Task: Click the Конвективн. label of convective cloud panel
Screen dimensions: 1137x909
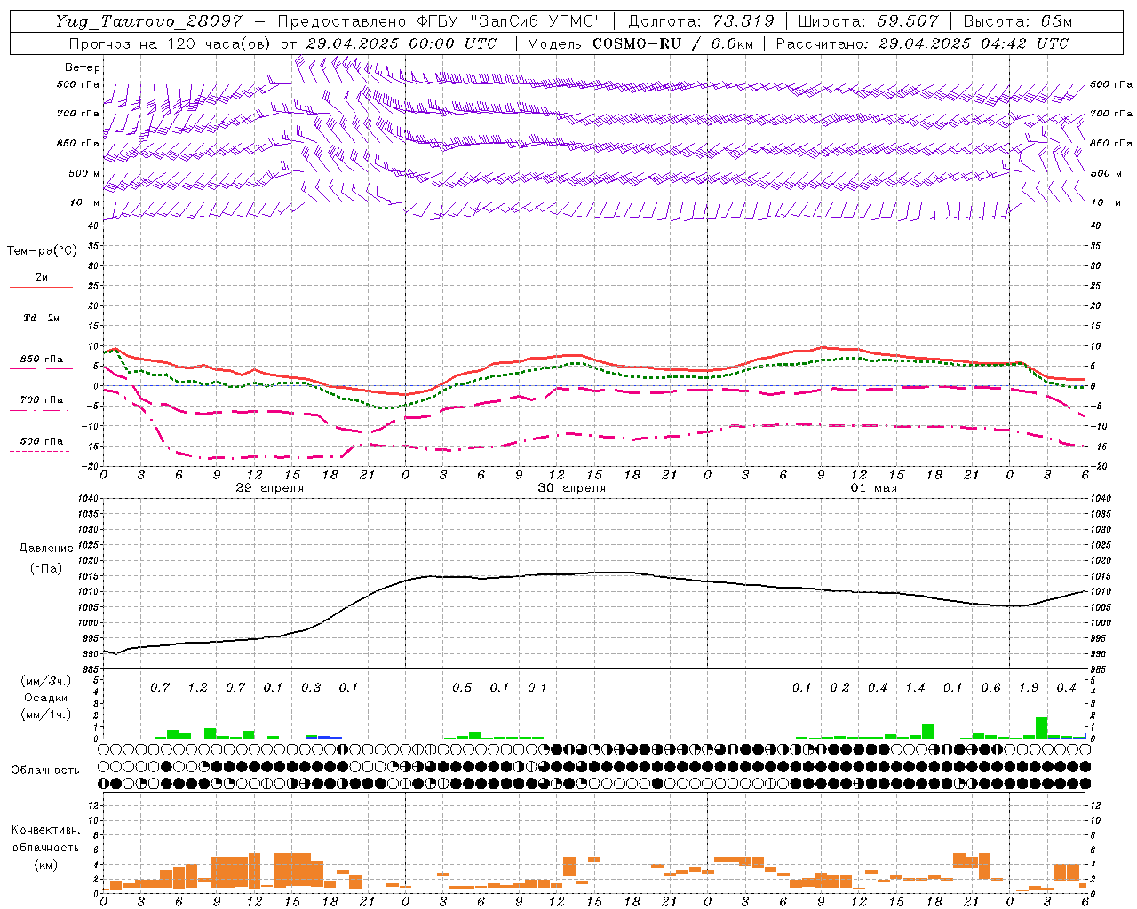Action: point(45,830)
